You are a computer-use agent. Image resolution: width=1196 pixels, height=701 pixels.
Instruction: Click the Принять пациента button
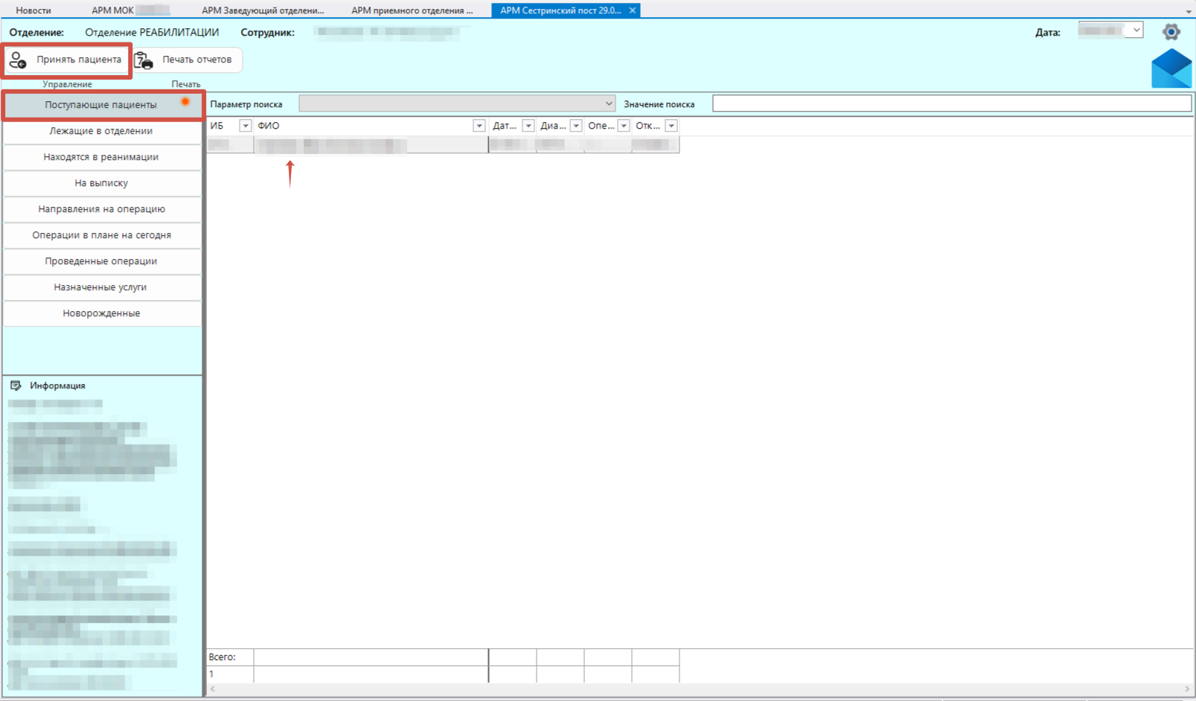pyautogui.click(x=67, y=60)
